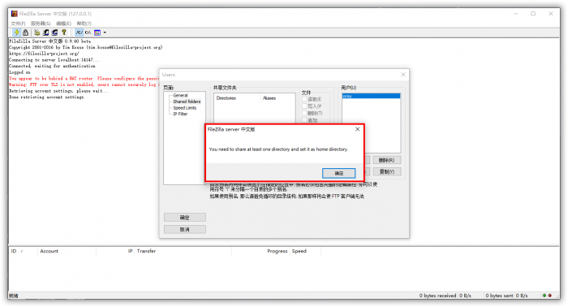568x307 pixels.
Task: Select IP Filter in the page tree
Action: click(x=180, y=114)
